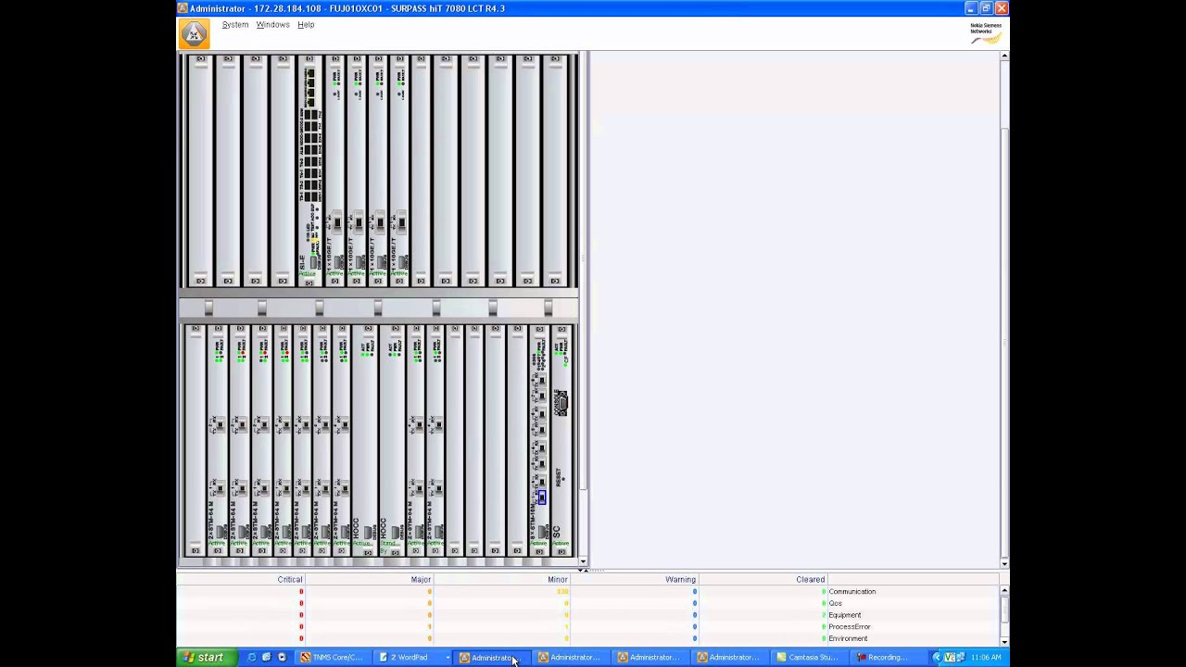This screenshot has width=1186, height=667.
Task: Select the 2×STM-64 M card left of HOCC Active
Action: point(341,441)
